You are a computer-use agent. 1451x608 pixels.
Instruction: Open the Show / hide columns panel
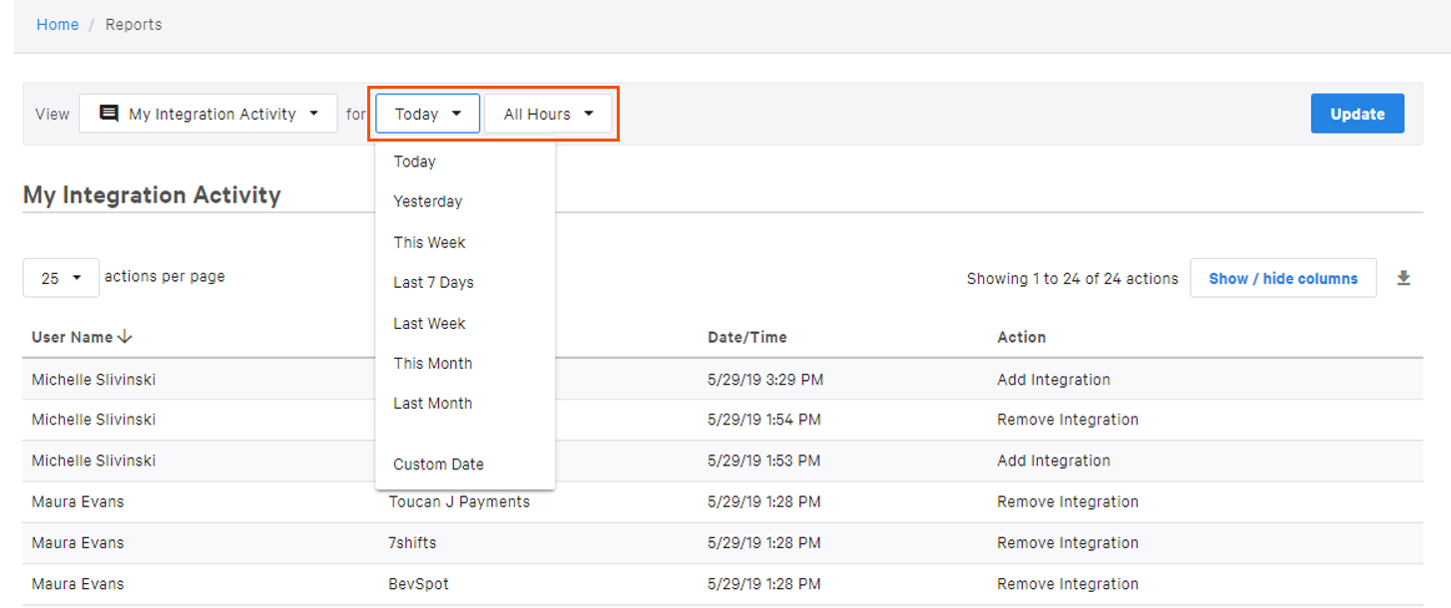[x=1283, y=277]
